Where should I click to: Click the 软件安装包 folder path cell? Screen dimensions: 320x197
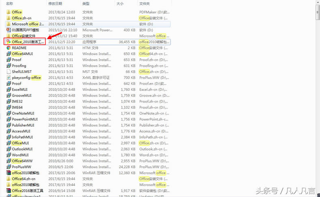(x=154, y=191)
